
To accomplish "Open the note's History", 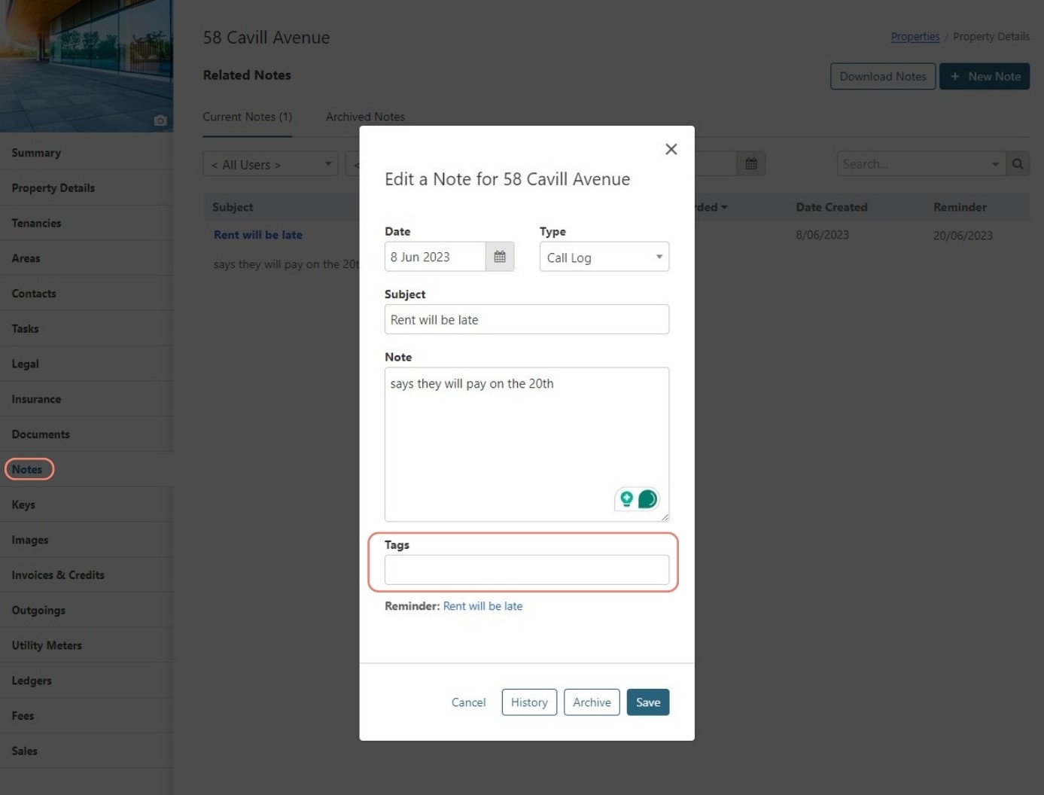I will (x=529, y=702).
